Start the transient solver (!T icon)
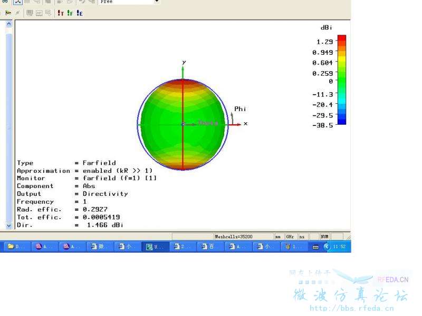Image resolution: width=422 pixels, height=316 pixels. click(61, 13)
